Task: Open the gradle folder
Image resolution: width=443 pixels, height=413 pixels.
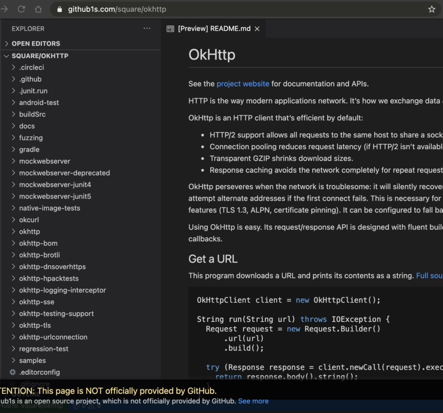Action: 80,149
